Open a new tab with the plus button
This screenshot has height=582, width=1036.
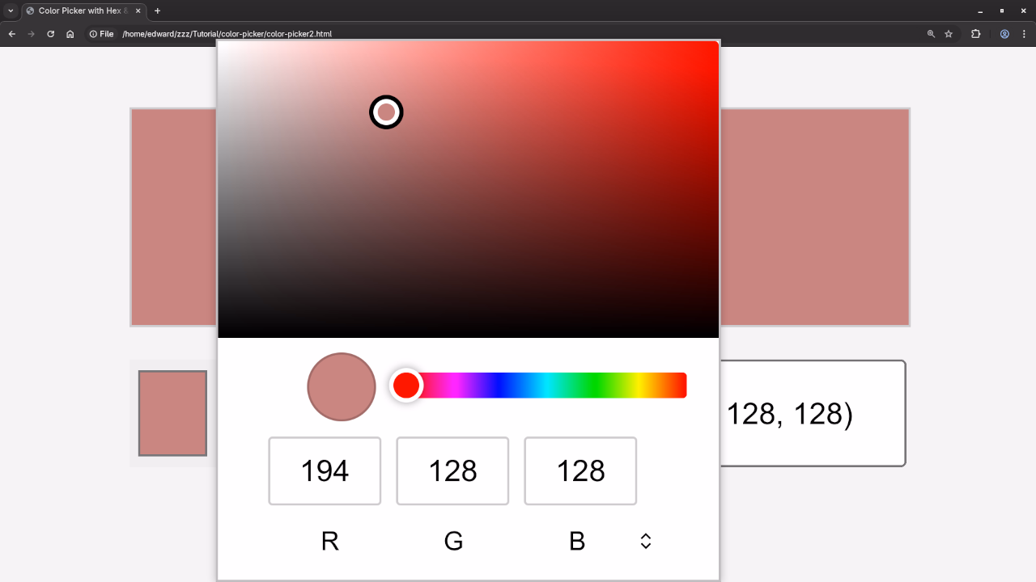tap(157, 11)
